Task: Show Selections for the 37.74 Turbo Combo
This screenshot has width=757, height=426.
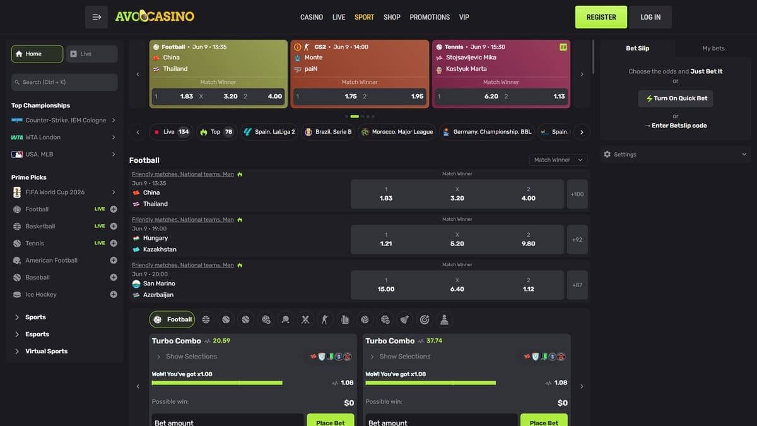Action: pyautogui.click(x=400, y=357)
